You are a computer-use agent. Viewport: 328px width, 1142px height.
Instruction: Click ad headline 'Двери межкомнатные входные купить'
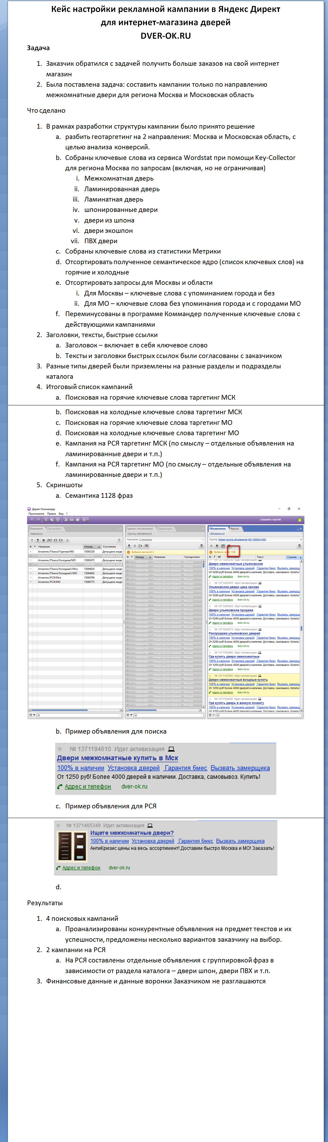[x=238, y=680]
